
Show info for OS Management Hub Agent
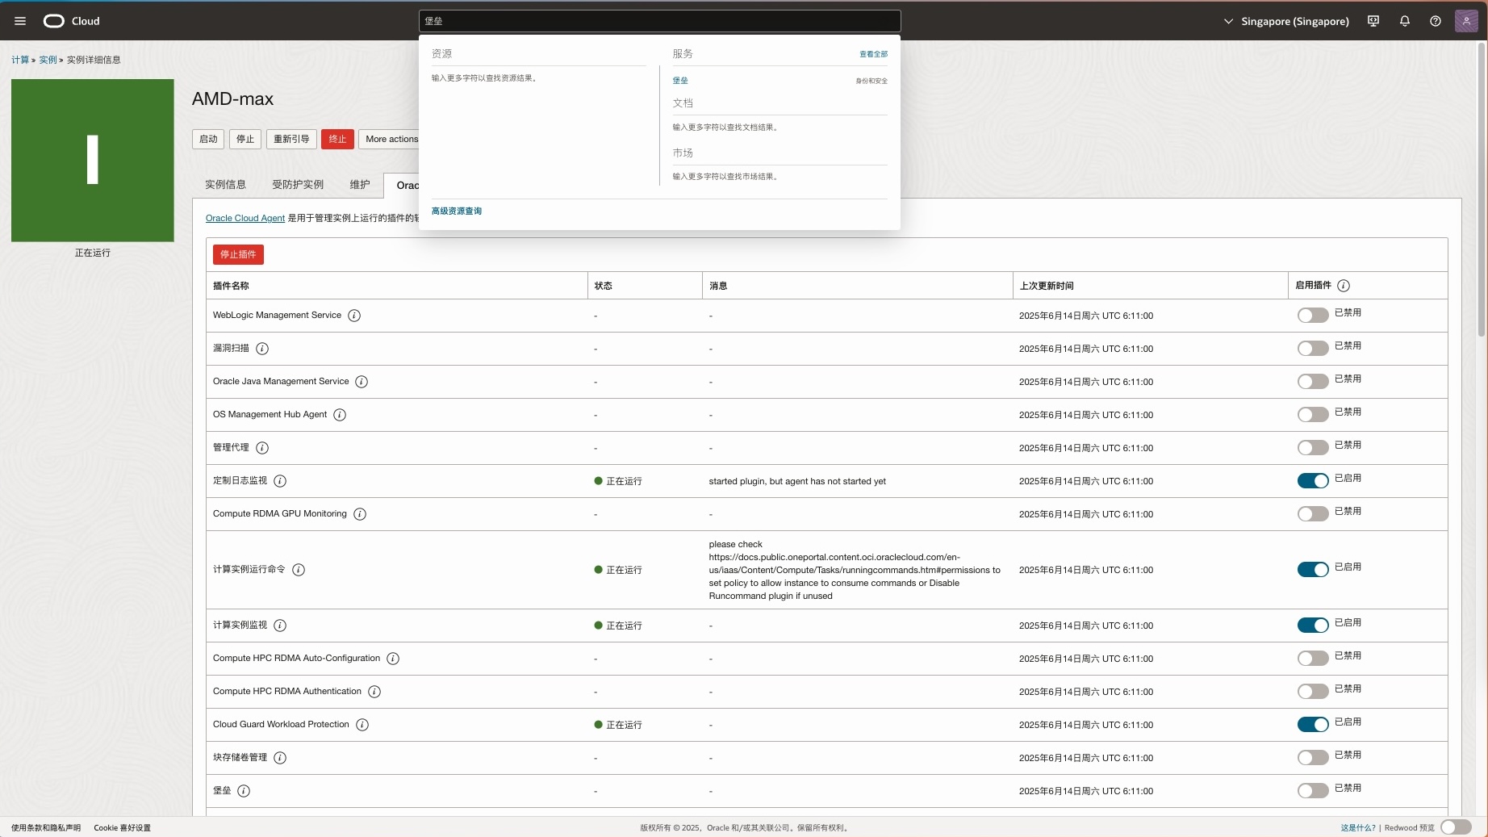point(340,415)
